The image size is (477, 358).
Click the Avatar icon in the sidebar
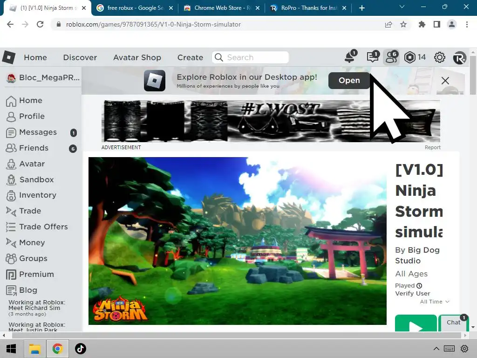click(x=11, y=164)
